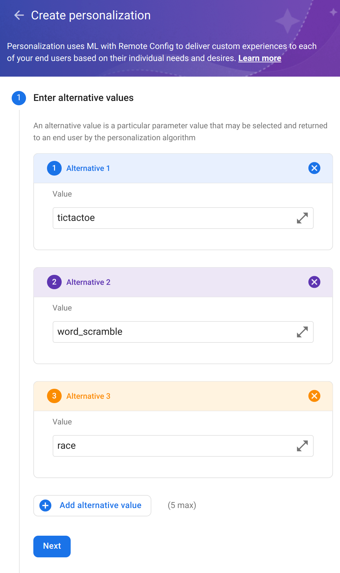
Task: Click the numbered badge for Alternative 3
Action: point(54,396)
